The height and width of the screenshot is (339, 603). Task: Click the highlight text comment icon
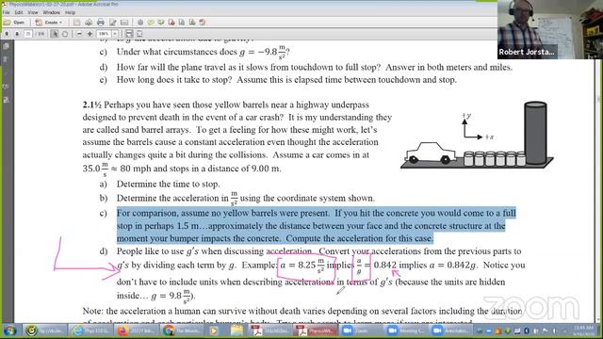click(161, 23)
